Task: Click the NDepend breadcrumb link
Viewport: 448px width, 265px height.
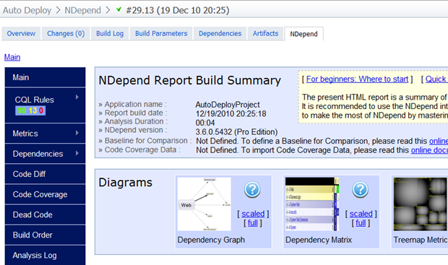Action: 83,10
